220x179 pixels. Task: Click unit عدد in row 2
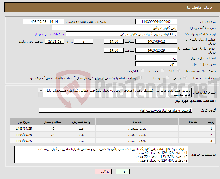81,135
